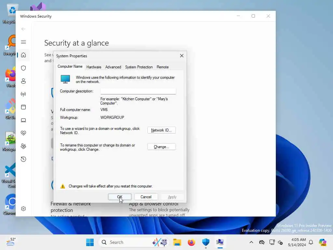Open App & browser control sidebar icon
The height and width of the screenshot is (250, 333).
[x=23, y=107]
